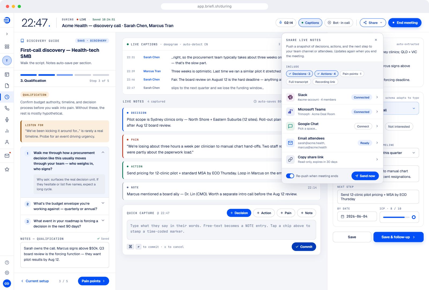This screenshot has height=290, width=429.
Task: Add a Pain marker in Quick Capture
Action: [x=286, y=213]
